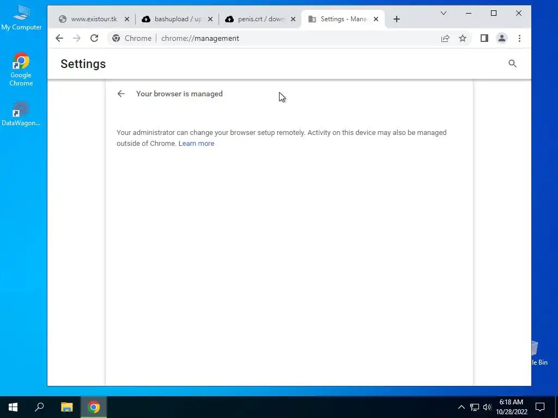Open the clock showing 6:18 AM

point(512,407)
